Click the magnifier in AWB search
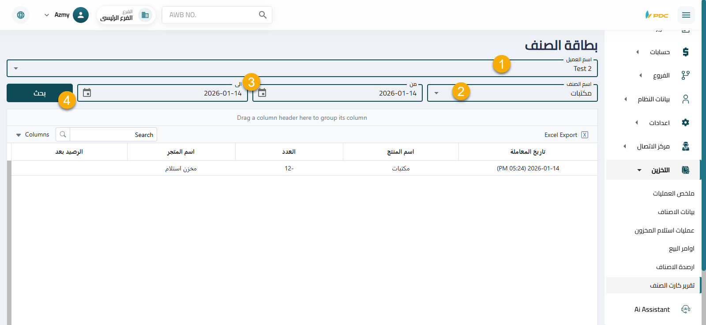 (x=263, y=15)
